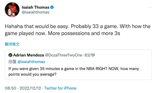Click the 翻译推文 translate link
Viewport: 154px width, 93px height.
pyautogui.click(x=12, y=44)
